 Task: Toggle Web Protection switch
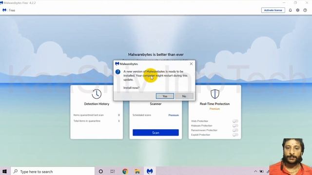(235, 121)
